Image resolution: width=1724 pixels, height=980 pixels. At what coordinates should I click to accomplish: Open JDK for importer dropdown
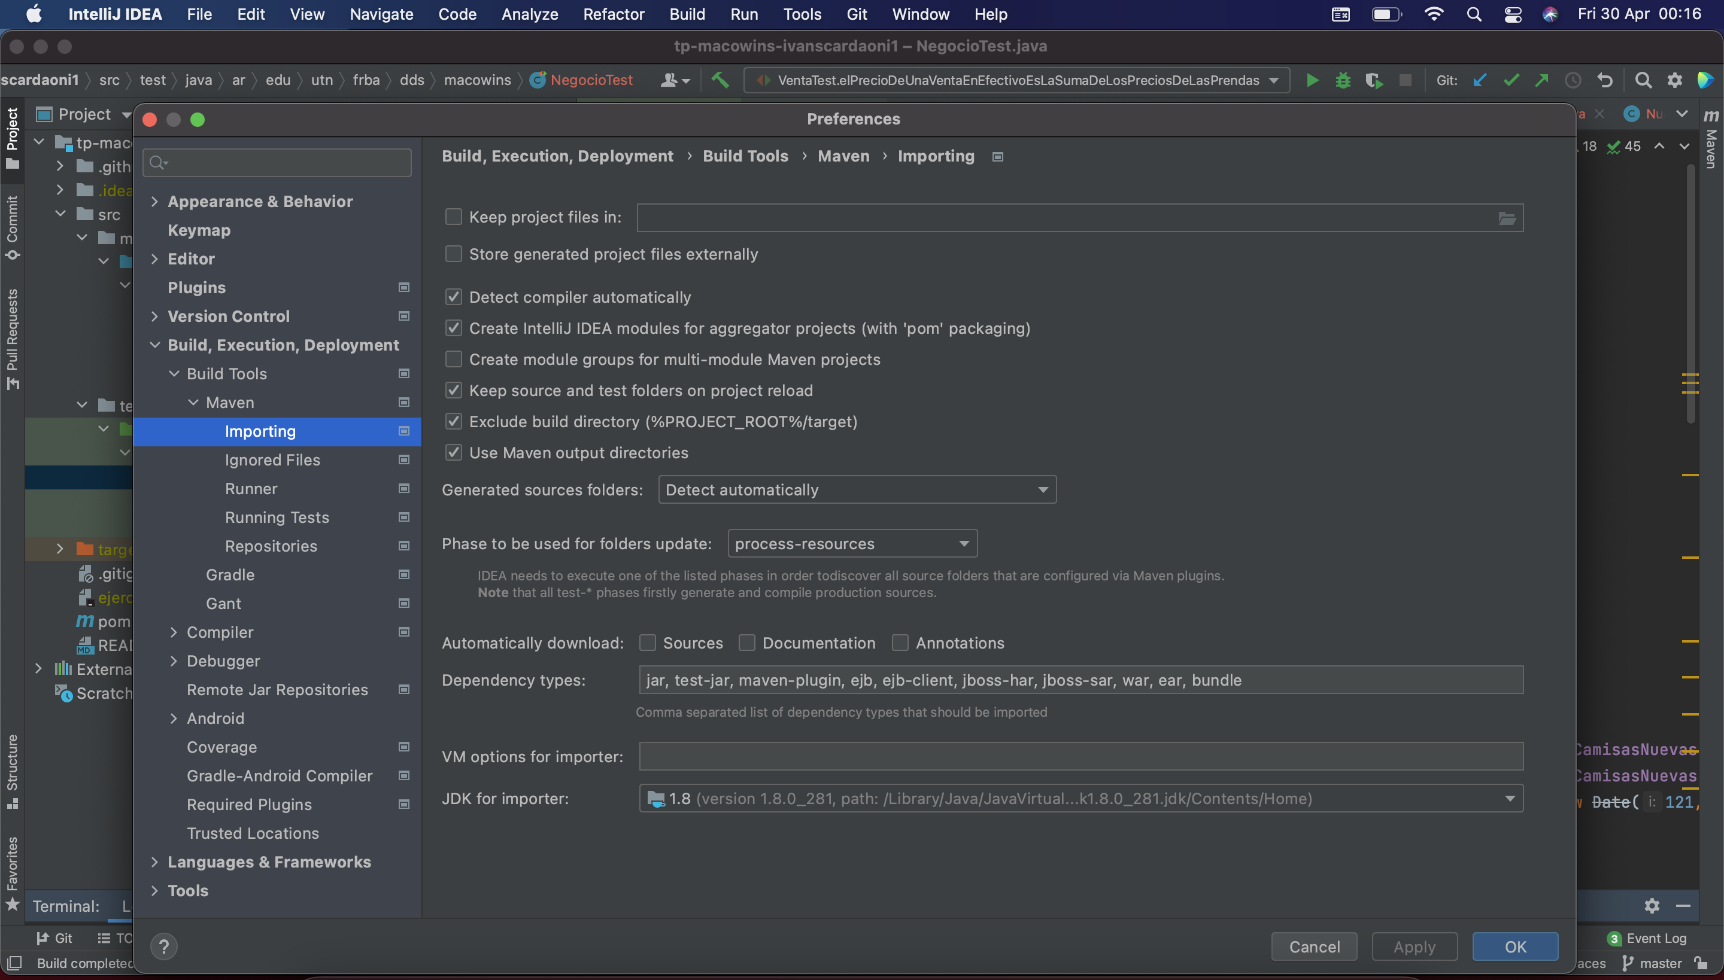(1081, 798)
